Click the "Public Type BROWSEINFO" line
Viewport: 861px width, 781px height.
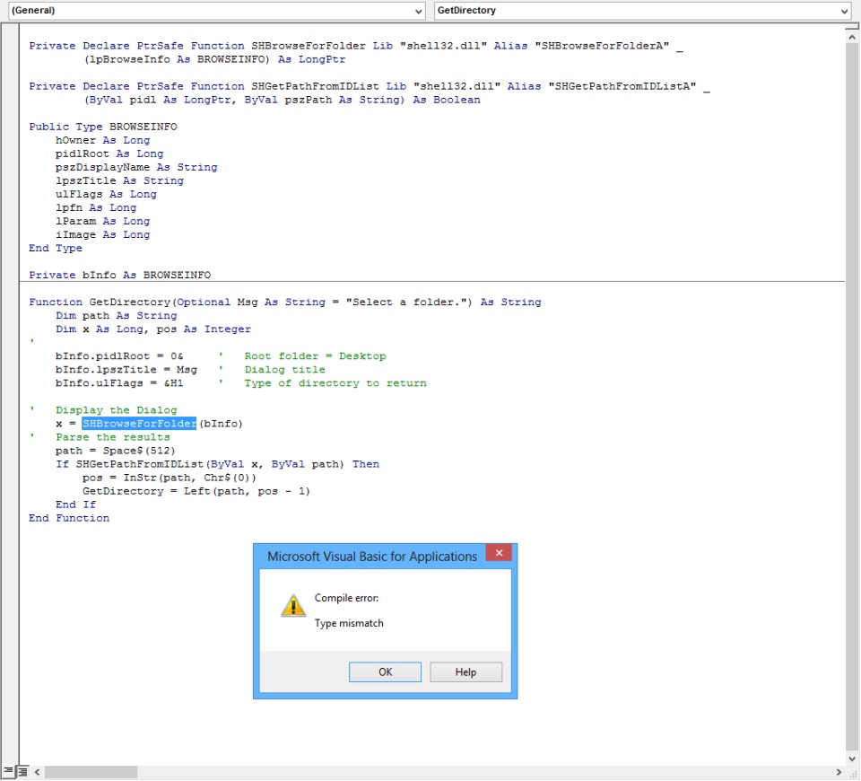point(102,127)
